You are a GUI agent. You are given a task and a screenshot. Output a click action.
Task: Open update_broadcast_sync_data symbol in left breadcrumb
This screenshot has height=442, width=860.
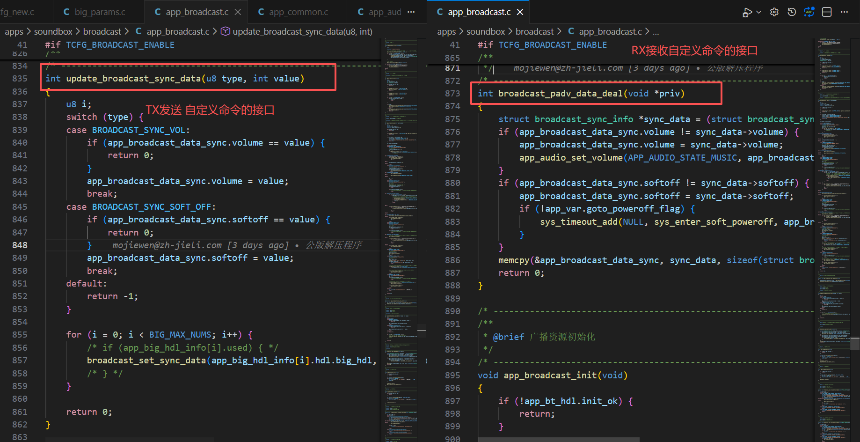(x=302, y=32)
